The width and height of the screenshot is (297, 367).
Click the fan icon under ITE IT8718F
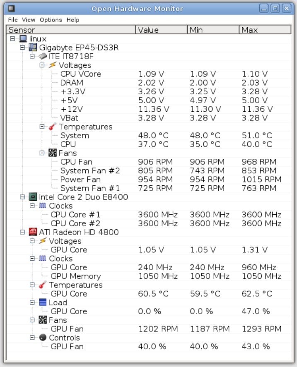[53, 153]
